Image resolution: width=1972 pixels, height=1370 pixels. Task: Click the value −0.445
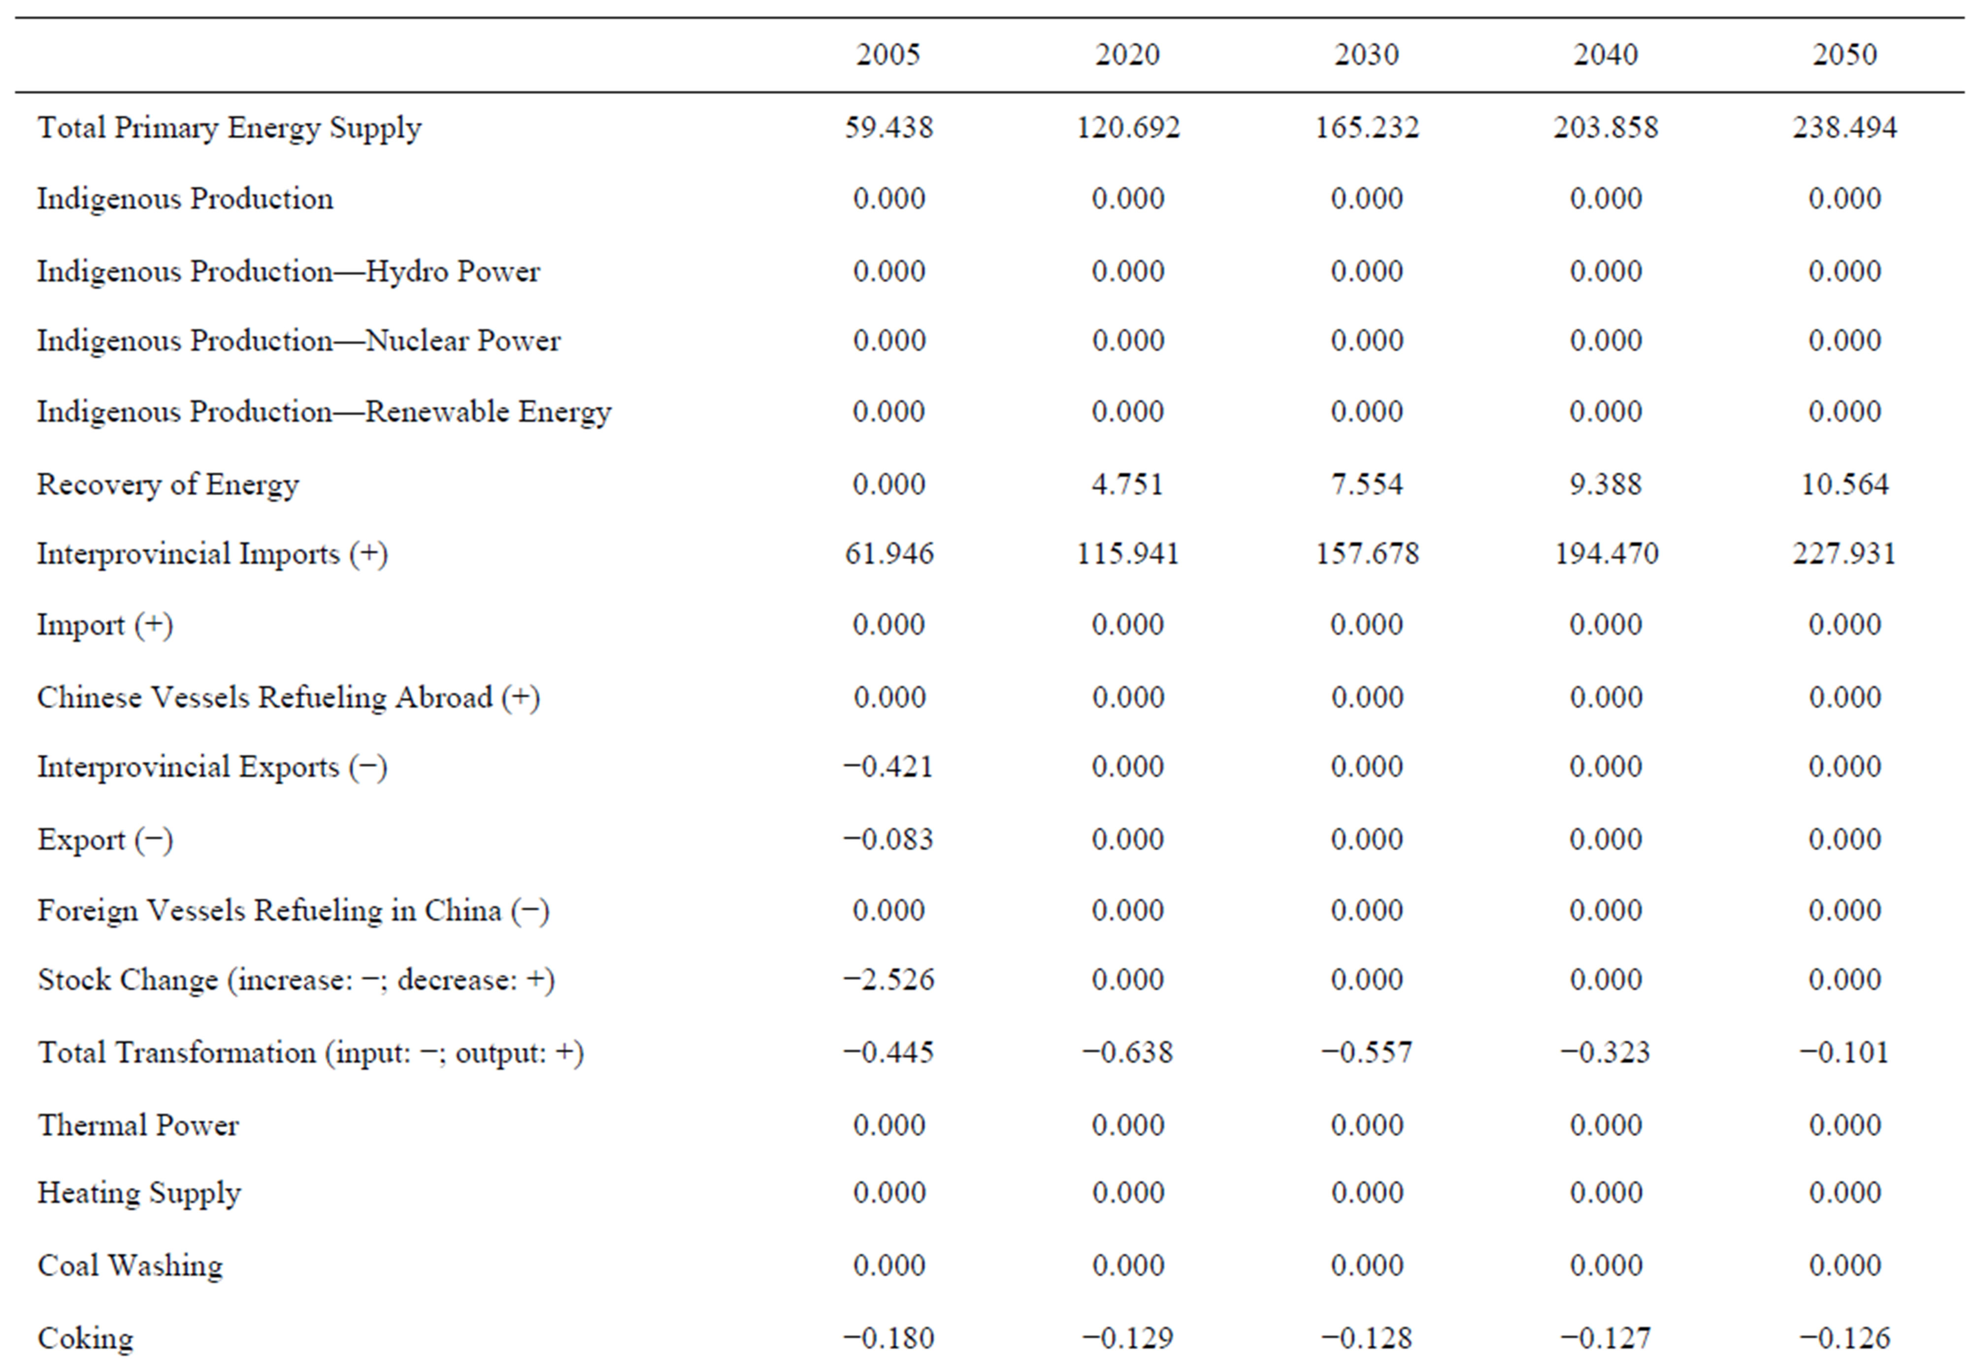tap(888, 1052)
